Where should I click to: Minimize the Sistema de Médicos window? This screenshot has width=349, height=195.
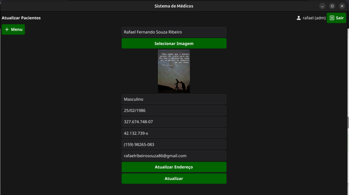(322, 6)
